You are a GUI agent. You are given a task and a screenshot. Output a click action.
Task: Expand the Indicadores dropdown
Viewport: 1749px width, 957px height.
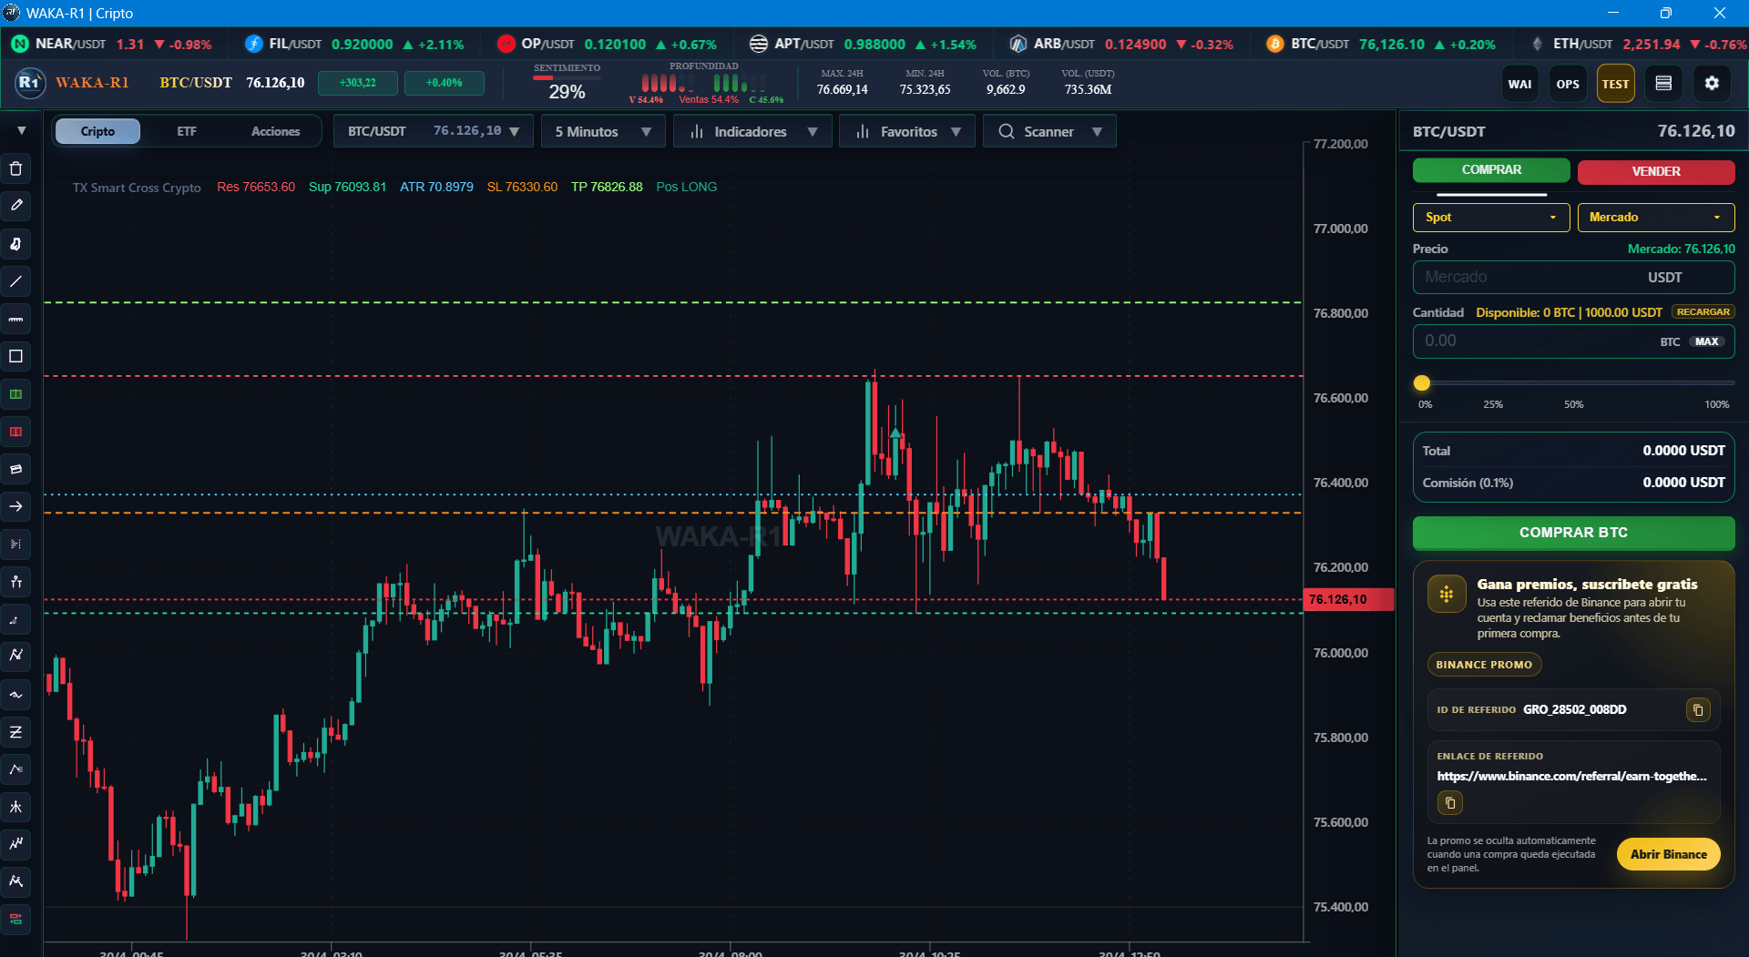[752, 131]
